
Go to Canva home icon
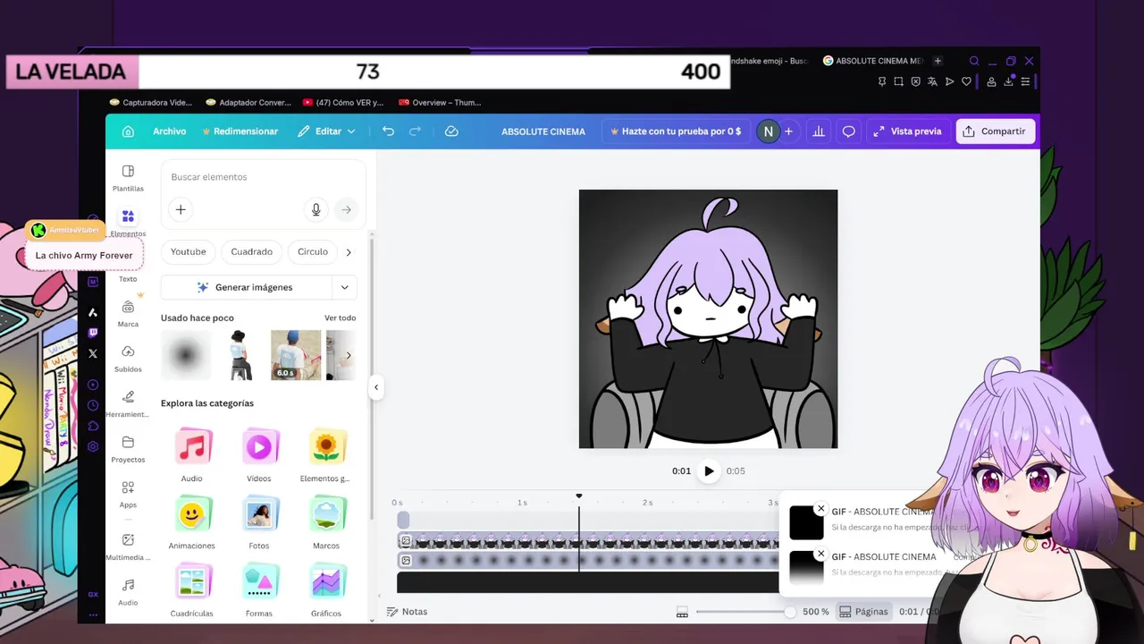point(128,131)
